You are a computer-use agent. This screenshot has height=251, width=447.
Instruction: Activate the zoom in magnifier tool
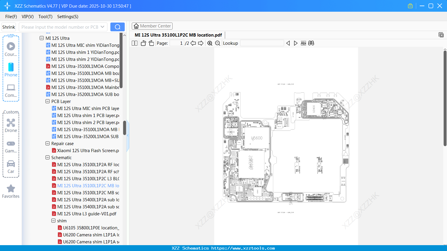210,43
